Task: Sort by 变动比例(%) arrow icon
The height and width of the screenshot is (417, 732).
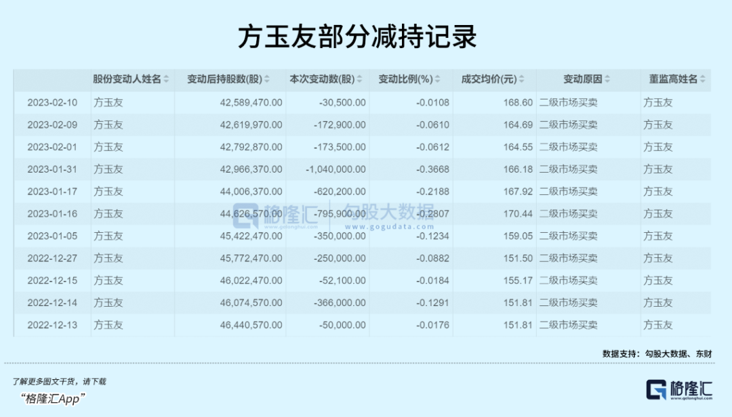Action: (x=437, y=79)
